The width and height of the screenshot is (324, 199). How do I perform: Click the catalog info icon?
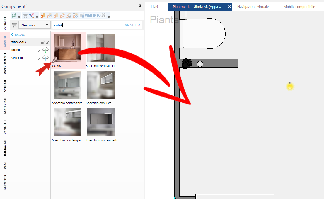75,15
